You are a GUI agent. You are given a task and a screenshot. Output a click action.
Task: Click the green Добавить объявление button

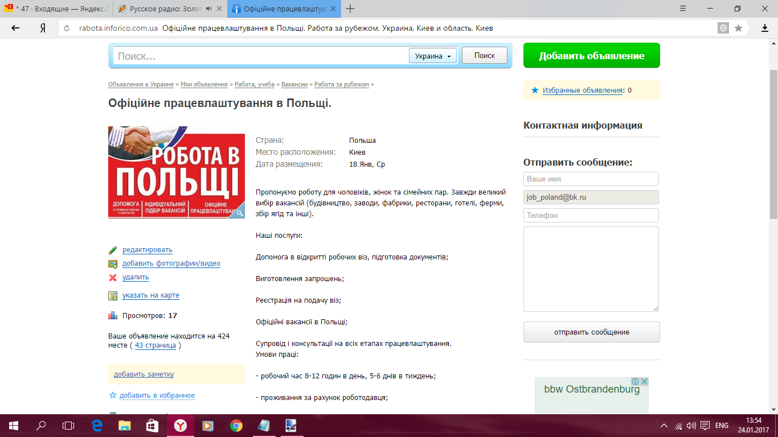coord(592,55)
